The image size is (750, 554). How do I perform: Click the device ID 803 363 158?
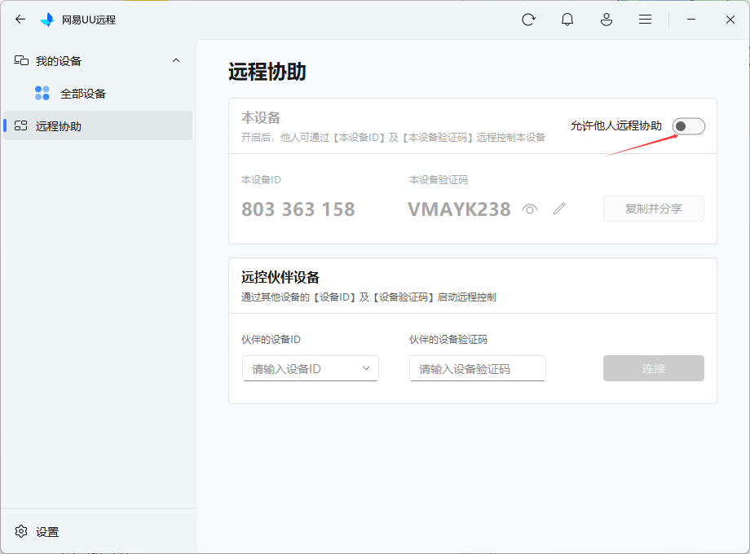click(298, 209)
